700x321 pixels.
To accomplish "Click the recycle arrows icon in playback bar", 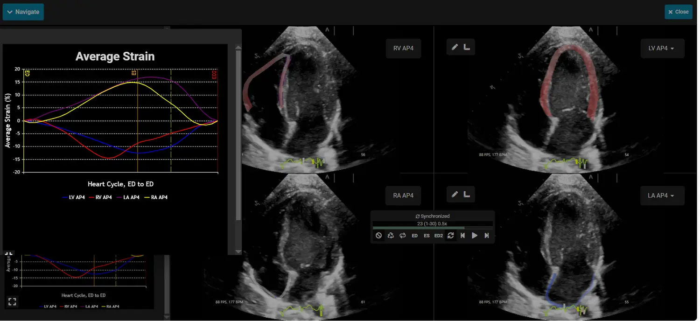I will 391,236.
